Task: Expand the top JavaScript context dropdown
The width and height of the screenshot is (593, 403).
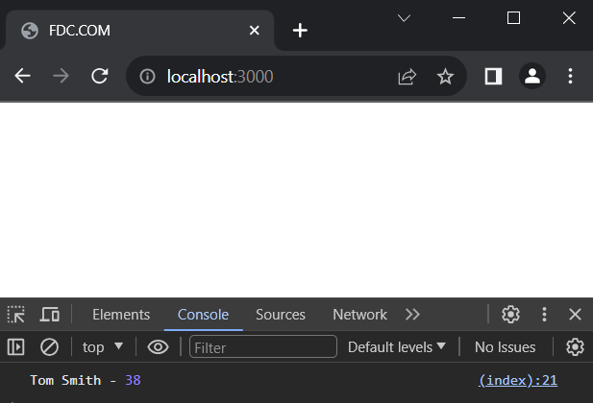Action: [103, 346]
